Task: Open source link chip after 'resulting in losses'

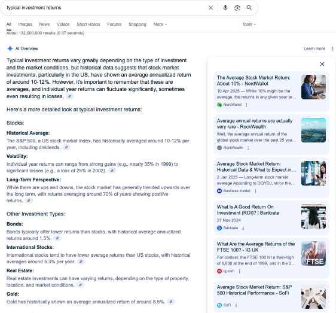Action: tap(69, 96)
